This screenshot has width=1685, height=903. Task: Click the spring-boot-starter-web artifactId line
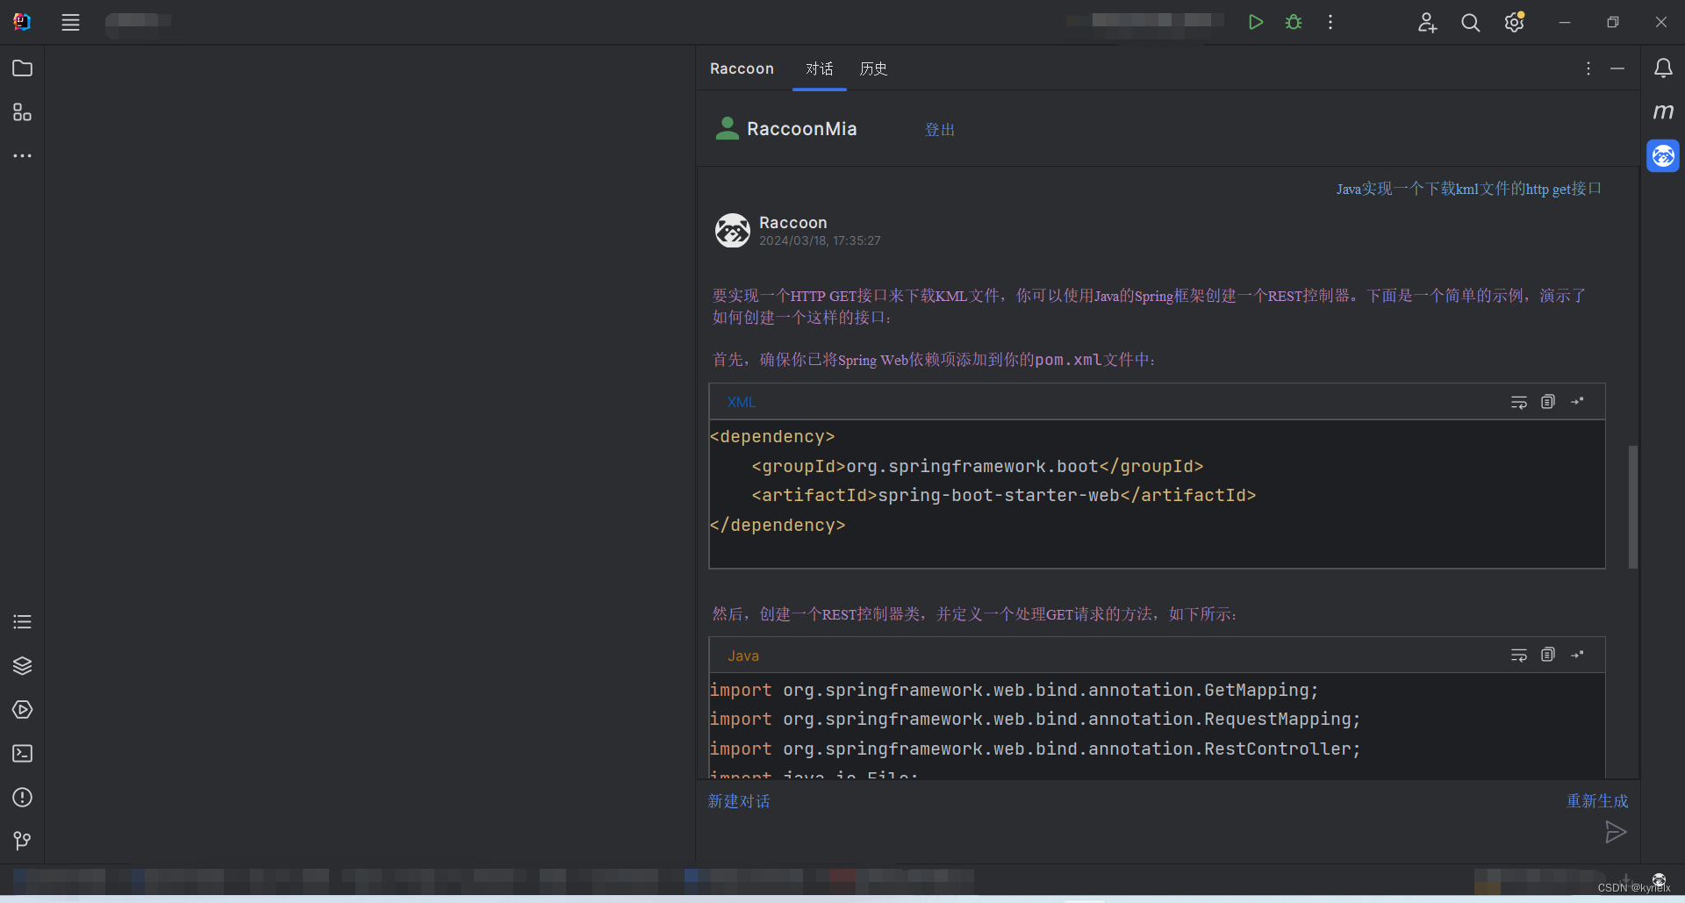coord(1004,496)
